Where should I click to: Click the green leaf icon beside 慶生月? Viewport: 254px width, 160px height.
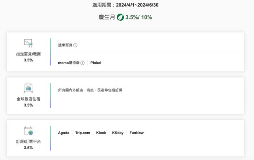pos(120,17)
